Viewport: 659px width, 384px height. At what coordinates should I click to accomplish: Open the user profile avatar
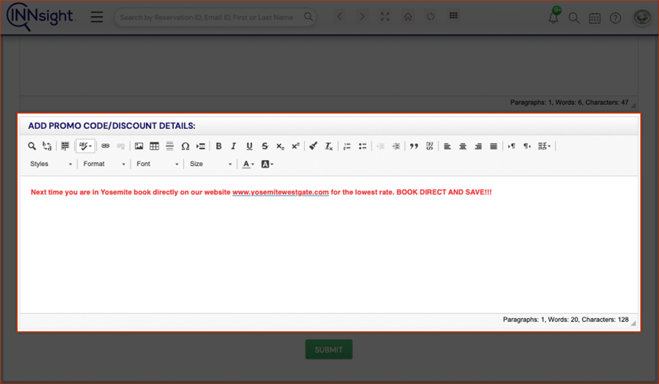641,18
